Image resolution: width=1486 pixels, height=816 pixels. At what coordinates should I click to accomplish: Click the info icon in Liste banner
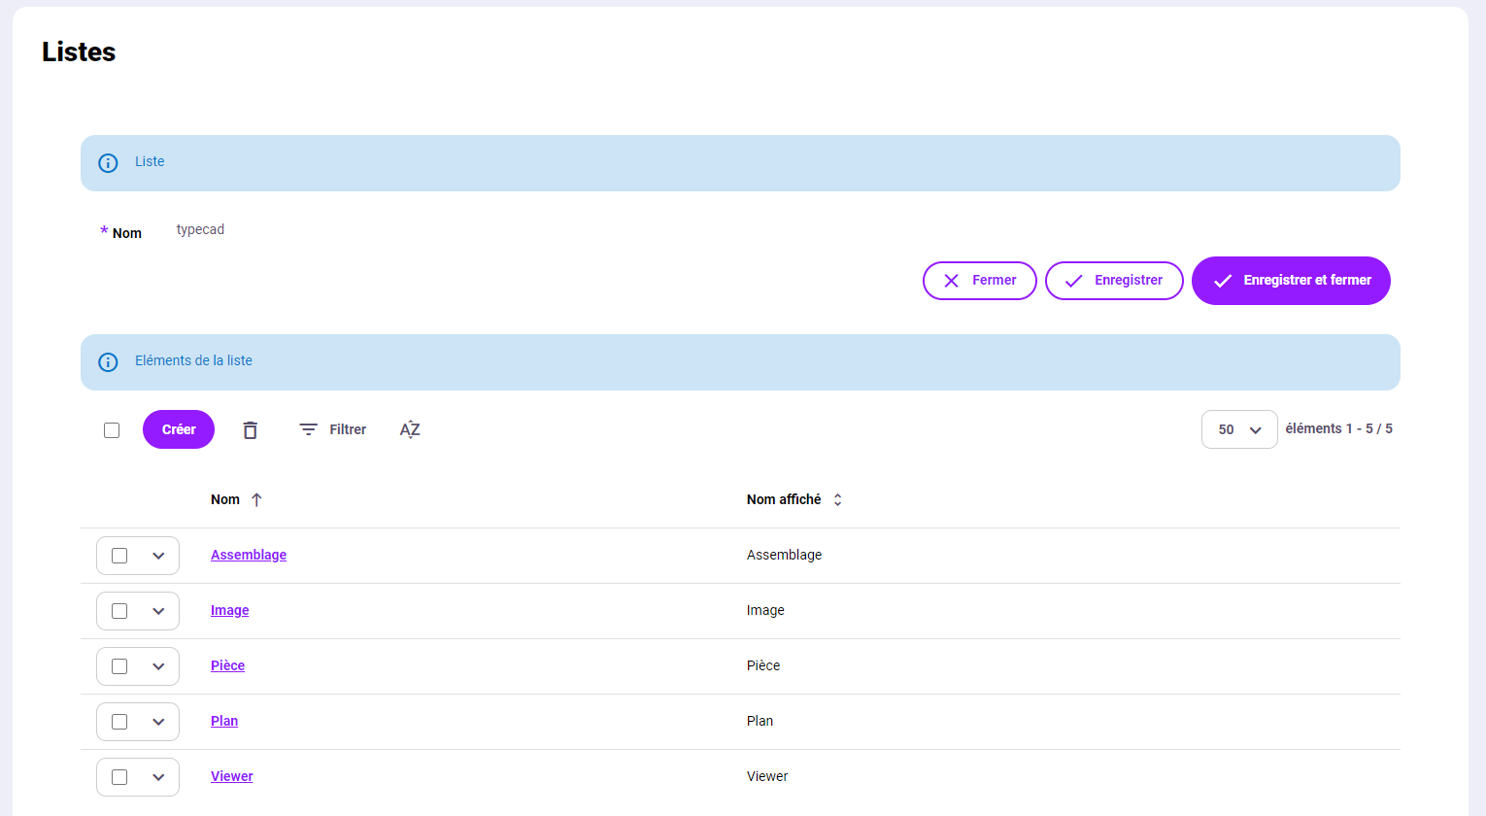[108, 163]
